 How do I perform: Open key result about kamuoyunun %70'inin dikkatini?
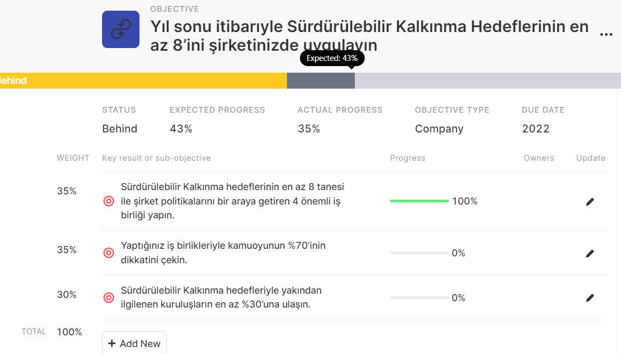223,253
